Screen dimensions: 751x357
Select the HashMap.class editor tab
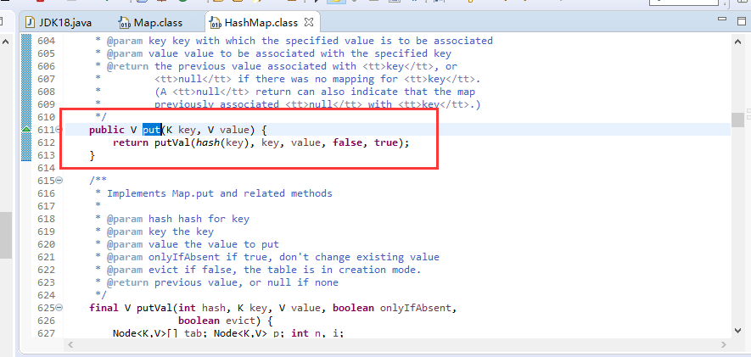[261, 23]
